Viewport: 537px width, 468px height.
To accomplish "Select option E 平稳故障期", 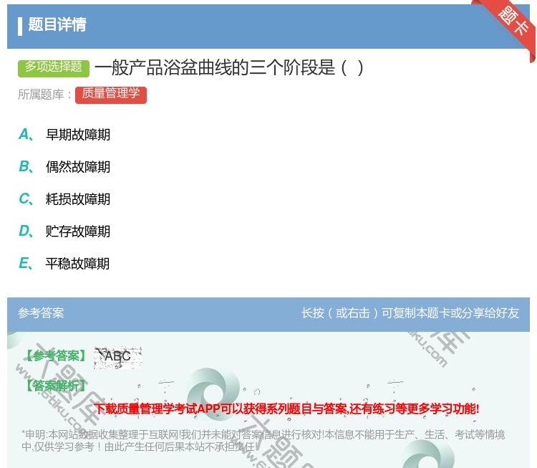I will click(64, 263).
